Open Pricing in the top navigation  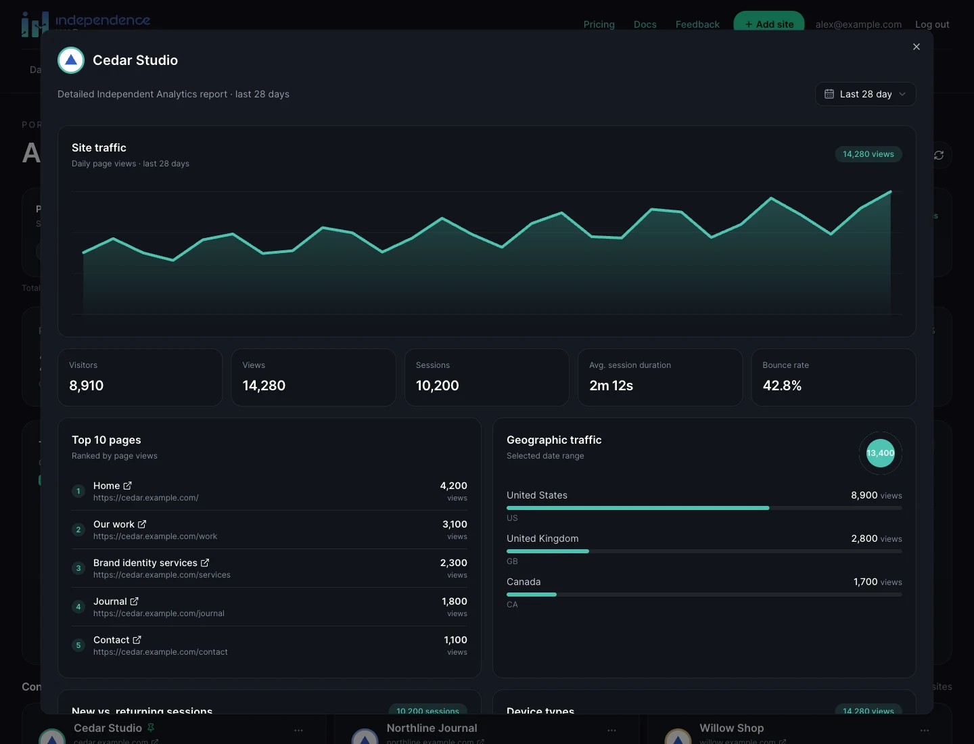pyautogui.click(x=599, y=24)
